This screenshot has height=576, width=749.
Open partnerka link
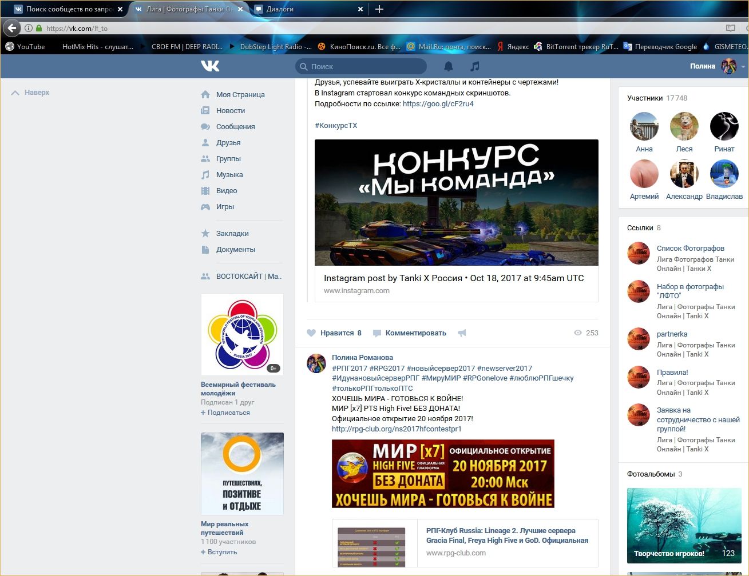pos(672,334)
